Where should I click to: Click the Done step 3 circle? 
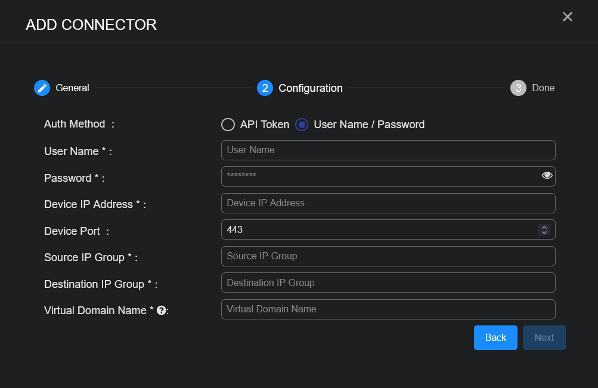pyautogui.click(x=518, y=88)
